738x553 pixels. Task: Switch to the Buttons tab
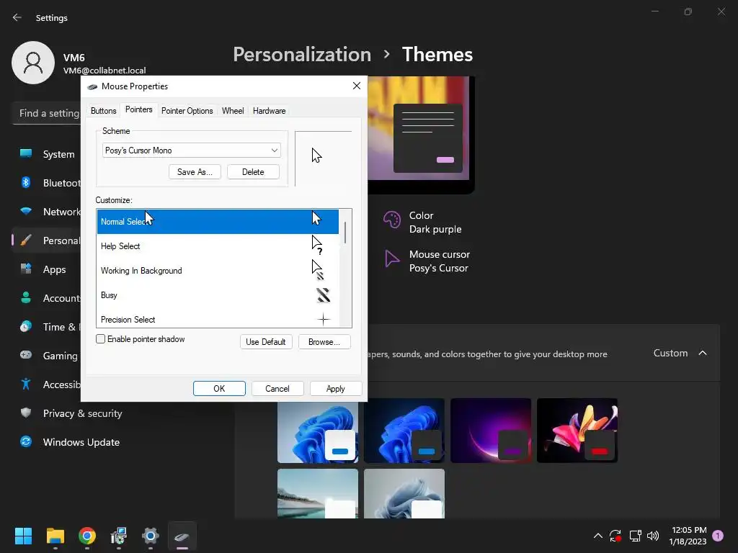point(103,110)
